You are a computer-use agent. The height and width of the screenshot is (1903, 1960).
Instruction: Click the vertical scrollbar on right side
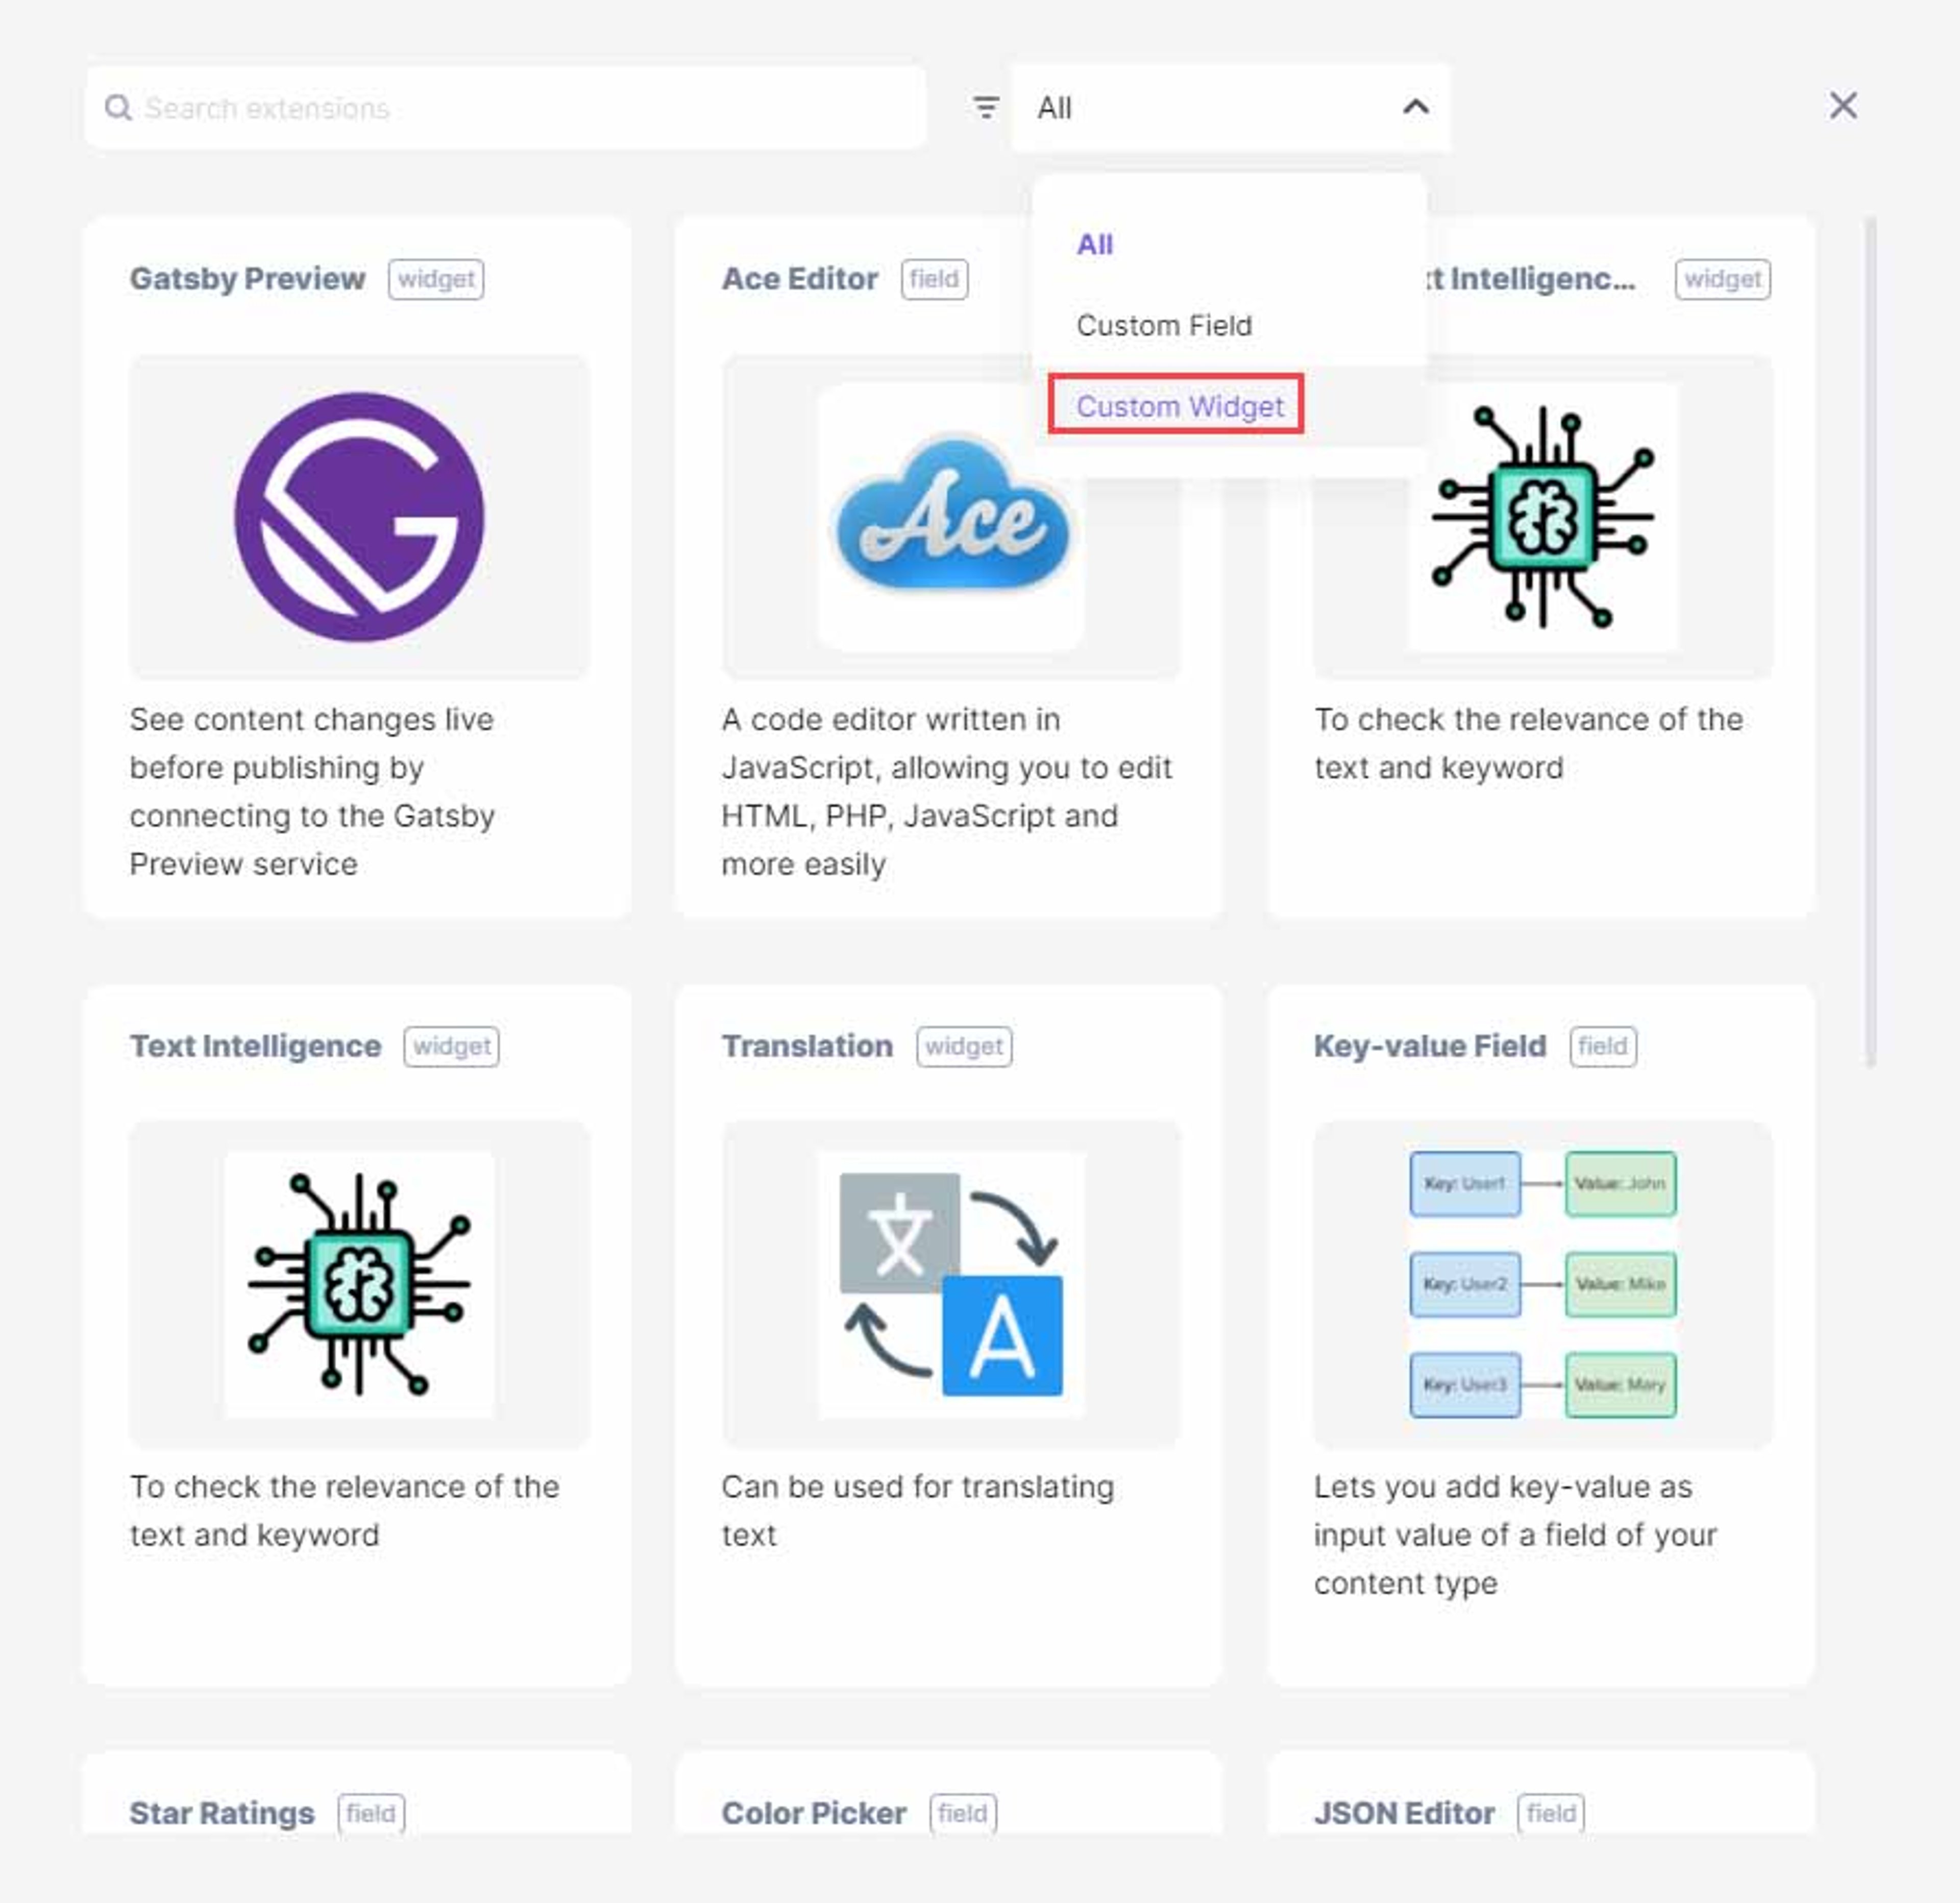[1870, 641]
